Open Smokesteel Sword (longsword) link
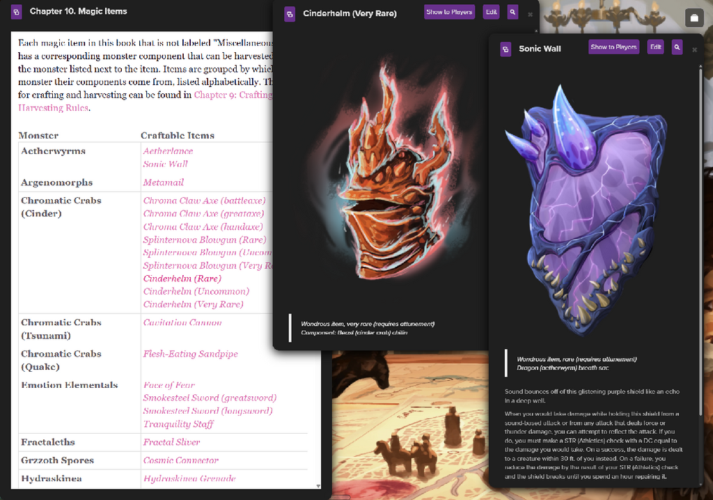 207,411
